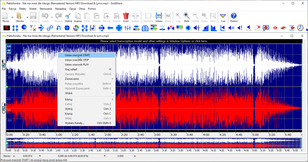Click the blue U-turn reverse arrow icon
This screenshot has width=308, height=162.
[x=59, y=28]
